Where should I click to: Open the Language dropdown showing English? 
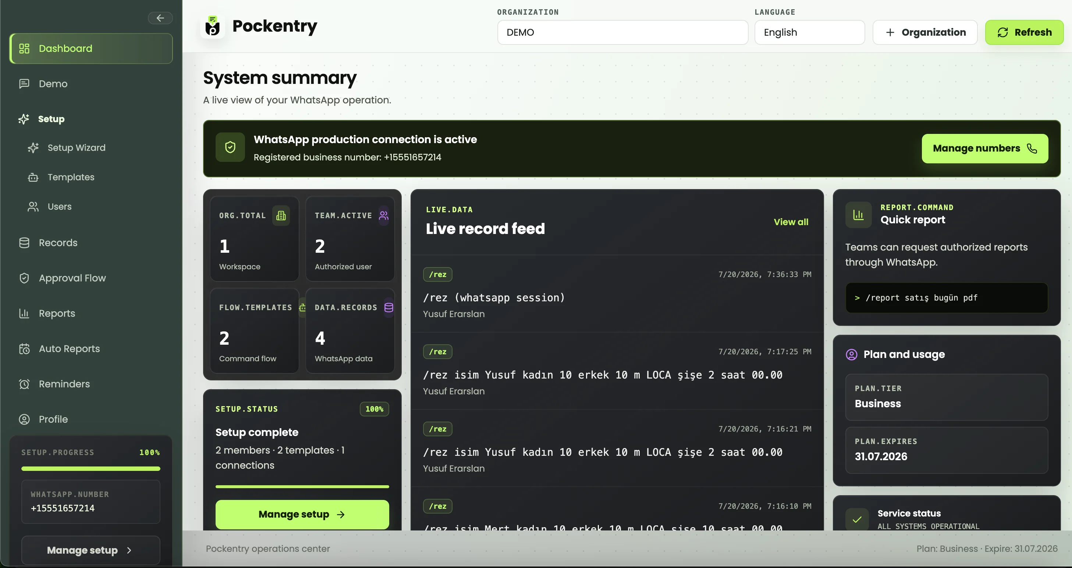809,32
